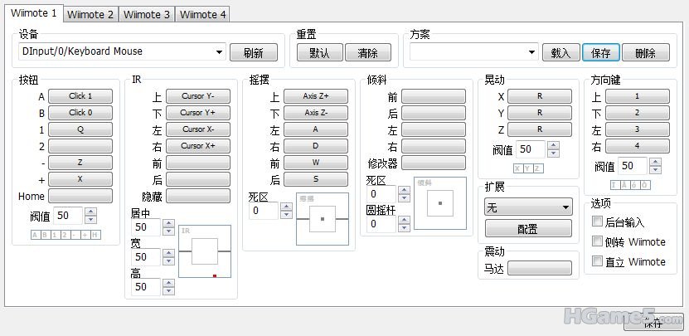This screenshot has width=689, height=336.
Task: Click the IR up mapping Cursor Y-
Action: [197, 96]
